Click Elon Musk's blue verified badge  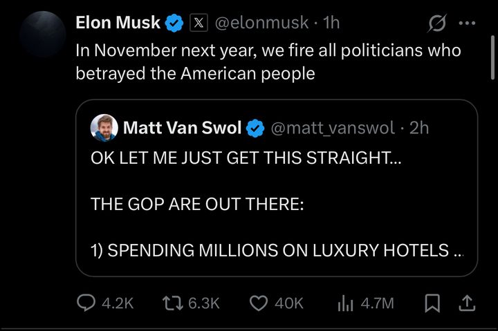point(175,23)
